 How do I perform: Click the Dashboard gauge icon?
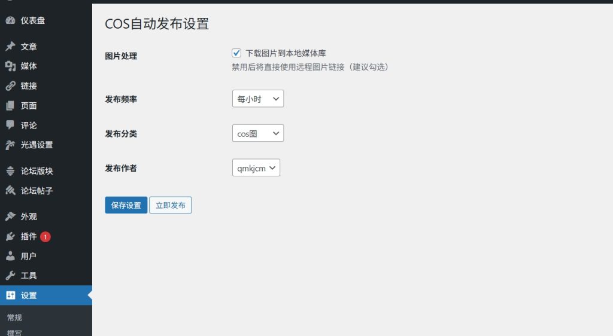10,20
